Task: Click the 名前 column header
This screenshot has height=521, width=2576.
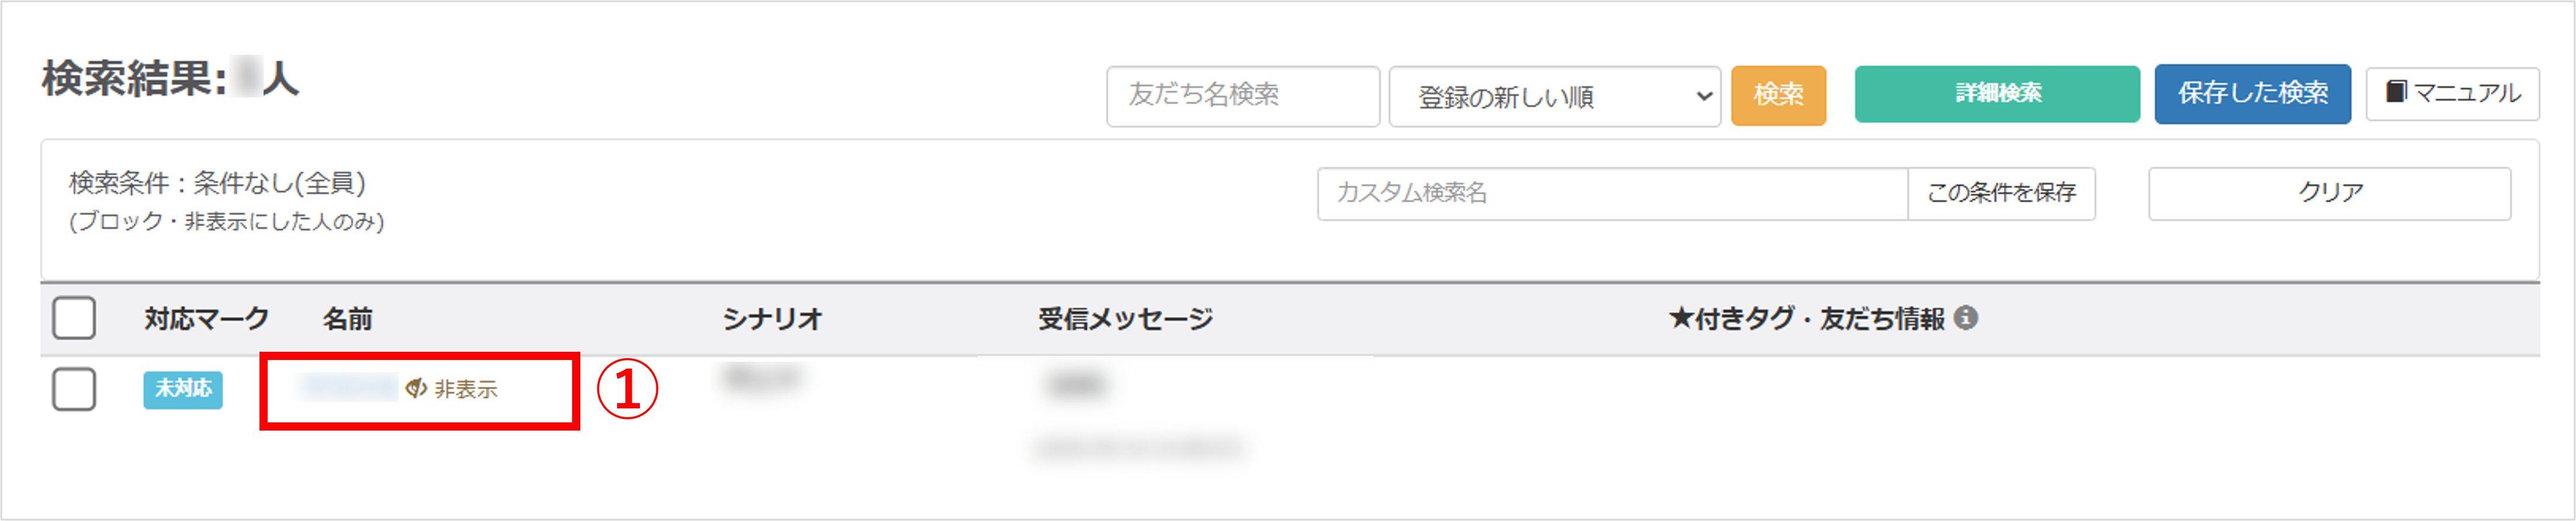Action: (347, 319)
